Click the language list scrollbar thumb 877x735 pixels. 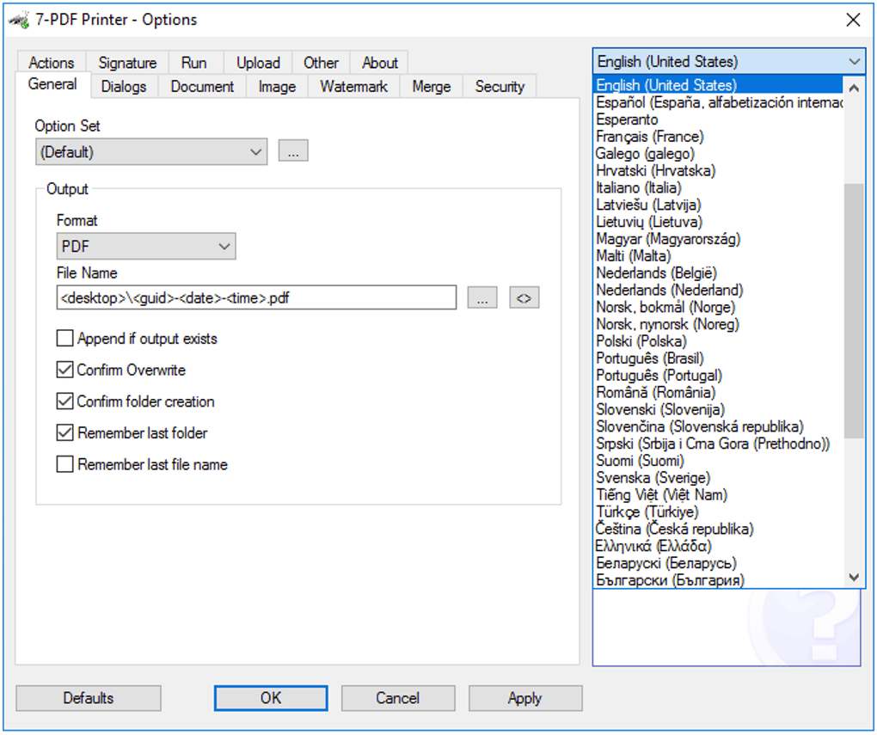[x=854, y=310]
